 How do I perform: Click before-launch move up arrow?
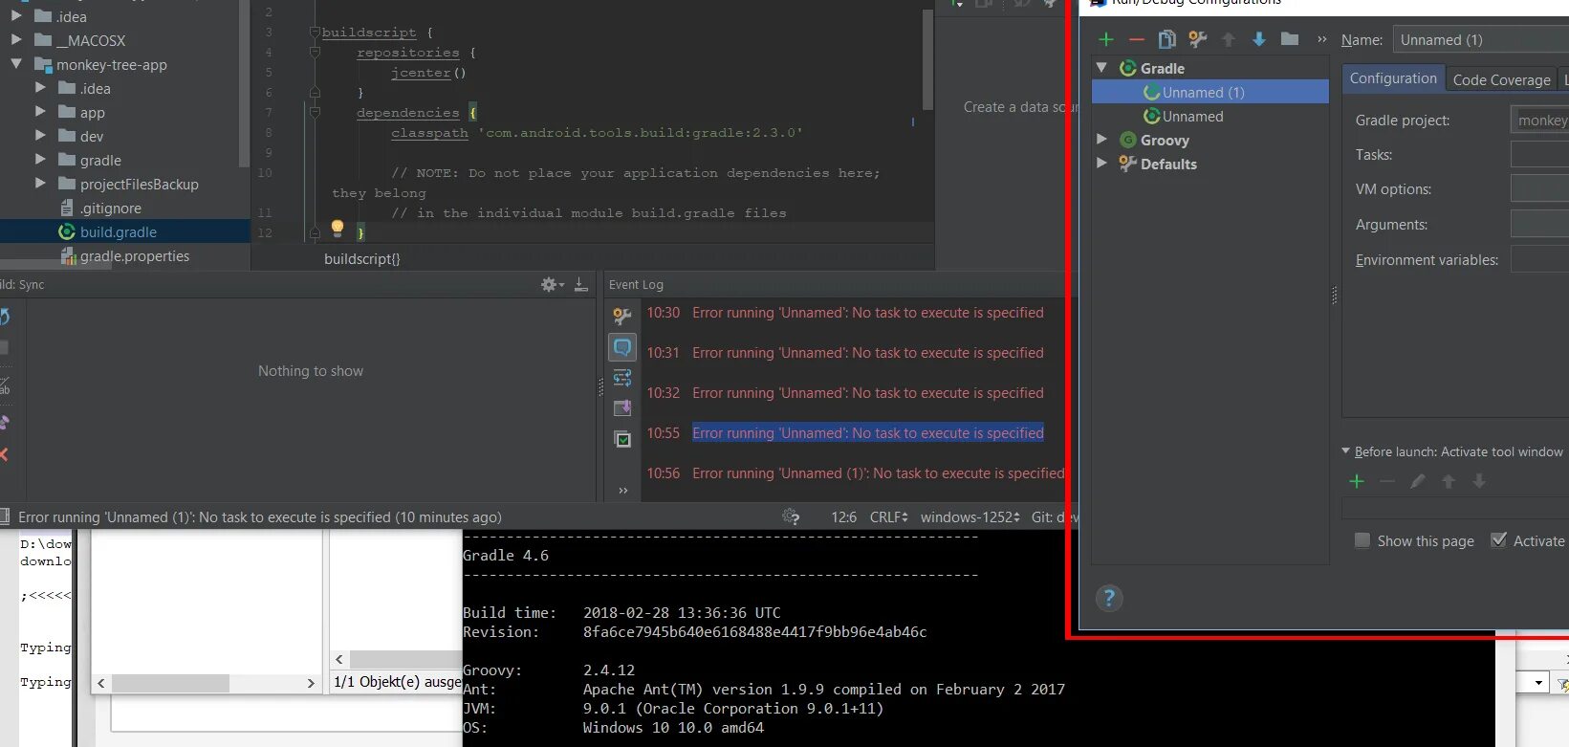[x=1449, y=481]
